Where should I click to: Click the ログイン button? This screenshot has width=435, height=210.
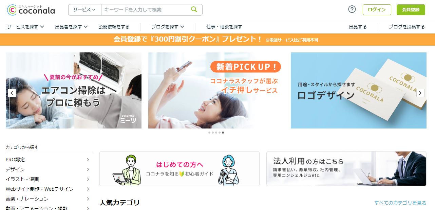point(377,10)
